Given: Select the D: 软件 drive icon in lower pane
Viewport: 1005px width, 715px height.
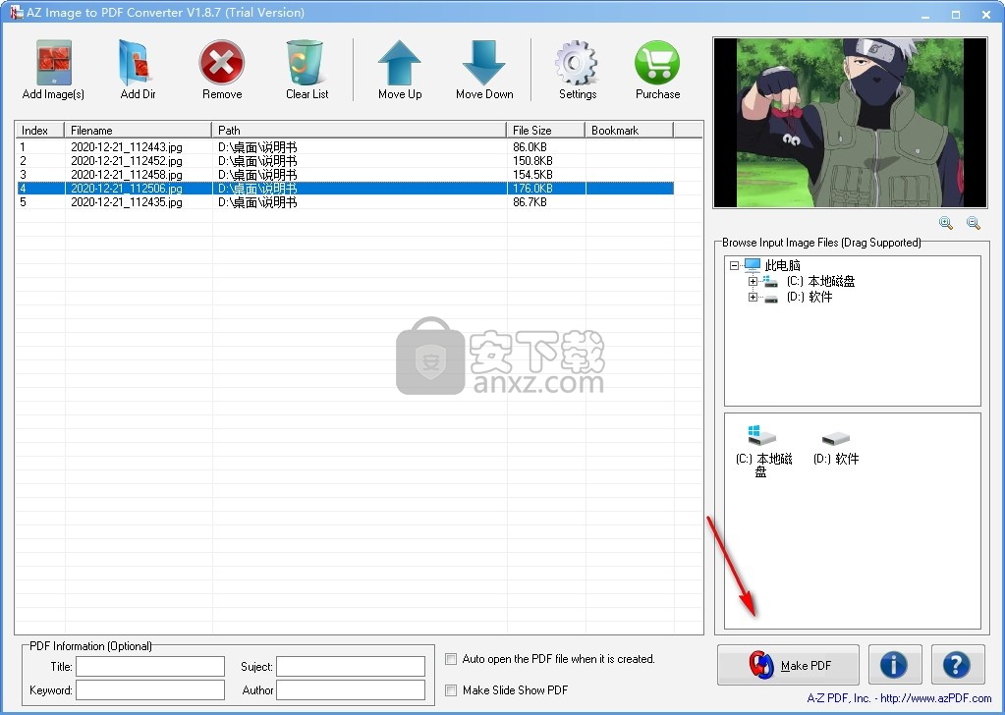Looking at the screenshot, I should (x=835, y=439).
